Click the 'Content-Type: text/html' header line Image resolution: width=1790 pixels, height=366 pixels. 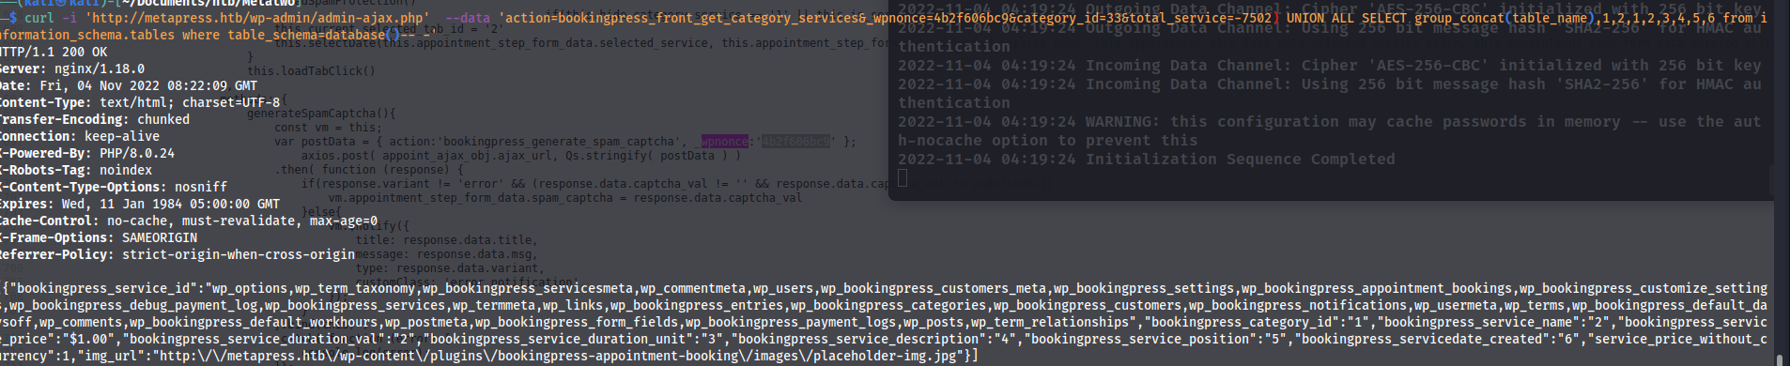[140, 102]
